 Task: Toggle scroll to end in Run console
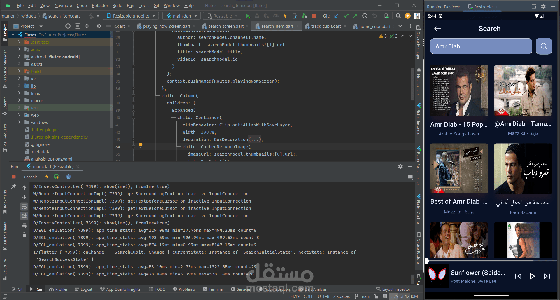click(x=24, y=216)
